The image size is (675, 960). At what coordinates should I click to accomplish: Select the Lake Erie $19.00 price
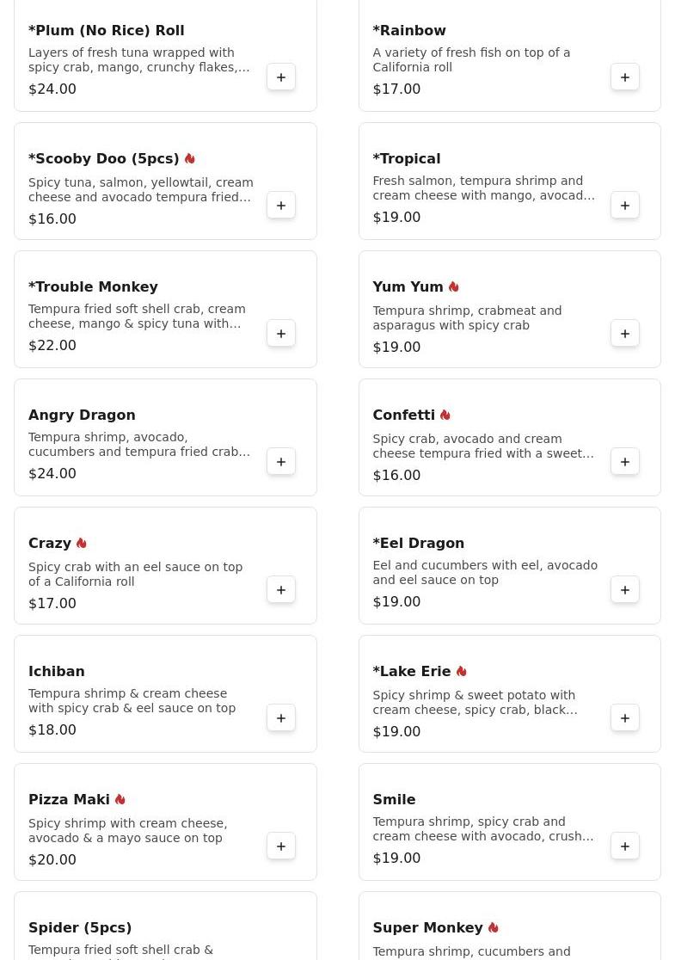pyautogui.click(x=396, y=731)
